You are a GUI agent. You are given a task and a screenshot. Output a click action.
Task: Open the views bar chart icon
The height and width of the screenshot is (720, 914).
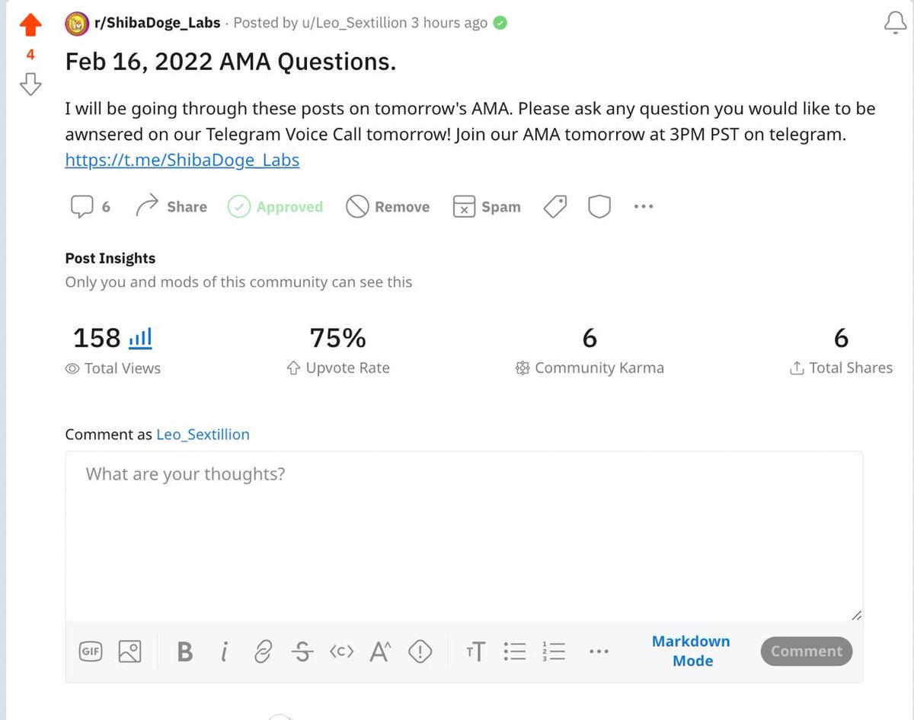pyautogui.click(x=140, y=338)
